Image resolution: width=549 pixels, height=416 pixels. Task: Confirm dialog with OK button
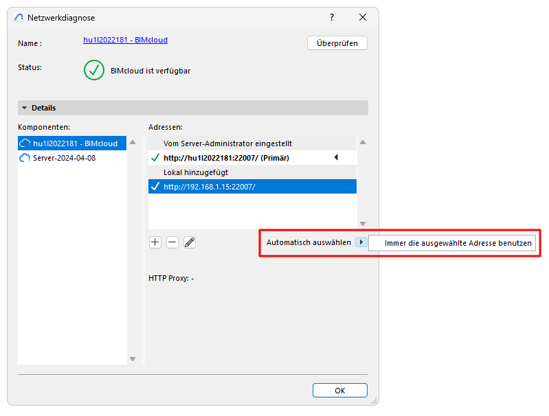tap(339, 390)
